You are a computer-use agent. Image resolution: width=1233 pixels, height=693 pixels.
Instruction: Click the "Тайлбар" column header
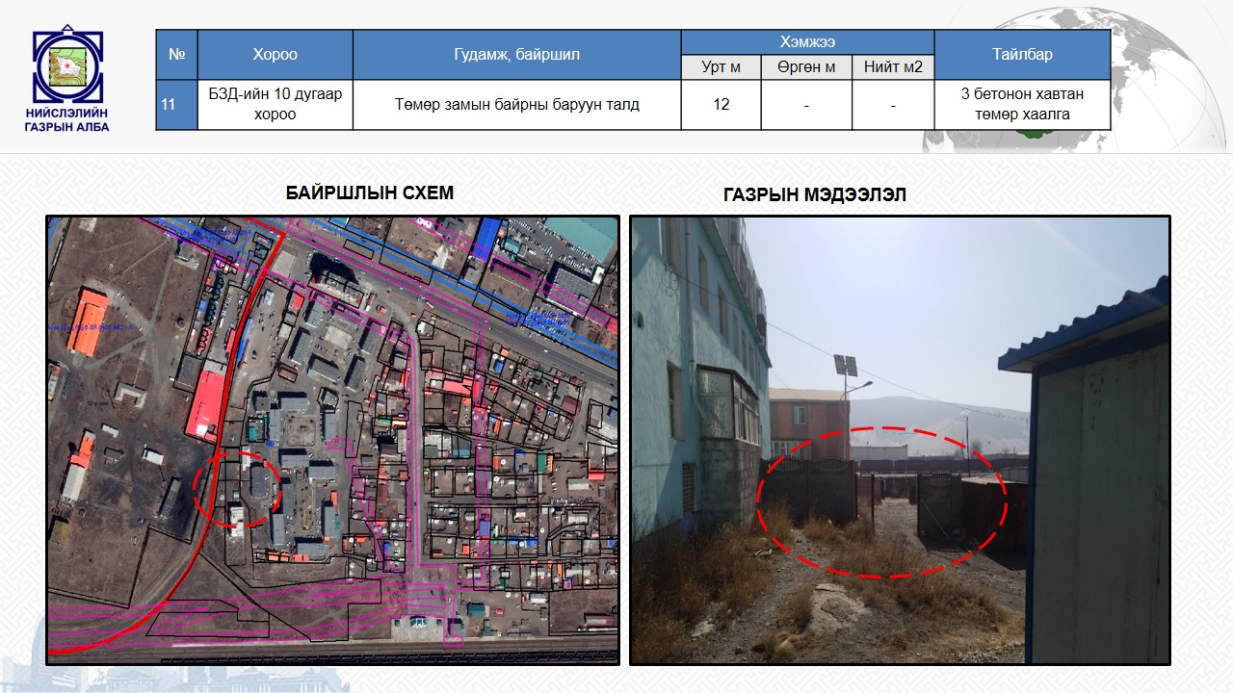(1022, 55)
